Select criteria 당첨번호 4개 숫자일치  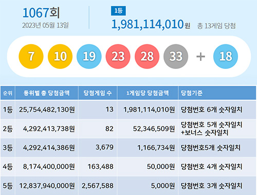(x=212, y=167)
